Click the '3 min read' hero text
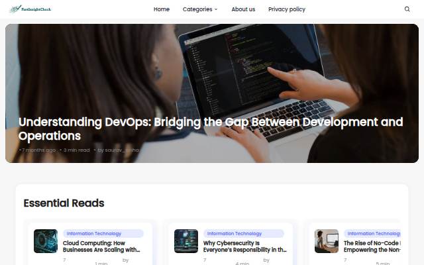424x265 pixels. [76, 150]
